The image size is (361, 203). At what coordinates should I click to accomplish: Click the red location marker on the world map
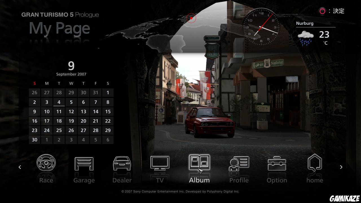click(x=191, y=18)
